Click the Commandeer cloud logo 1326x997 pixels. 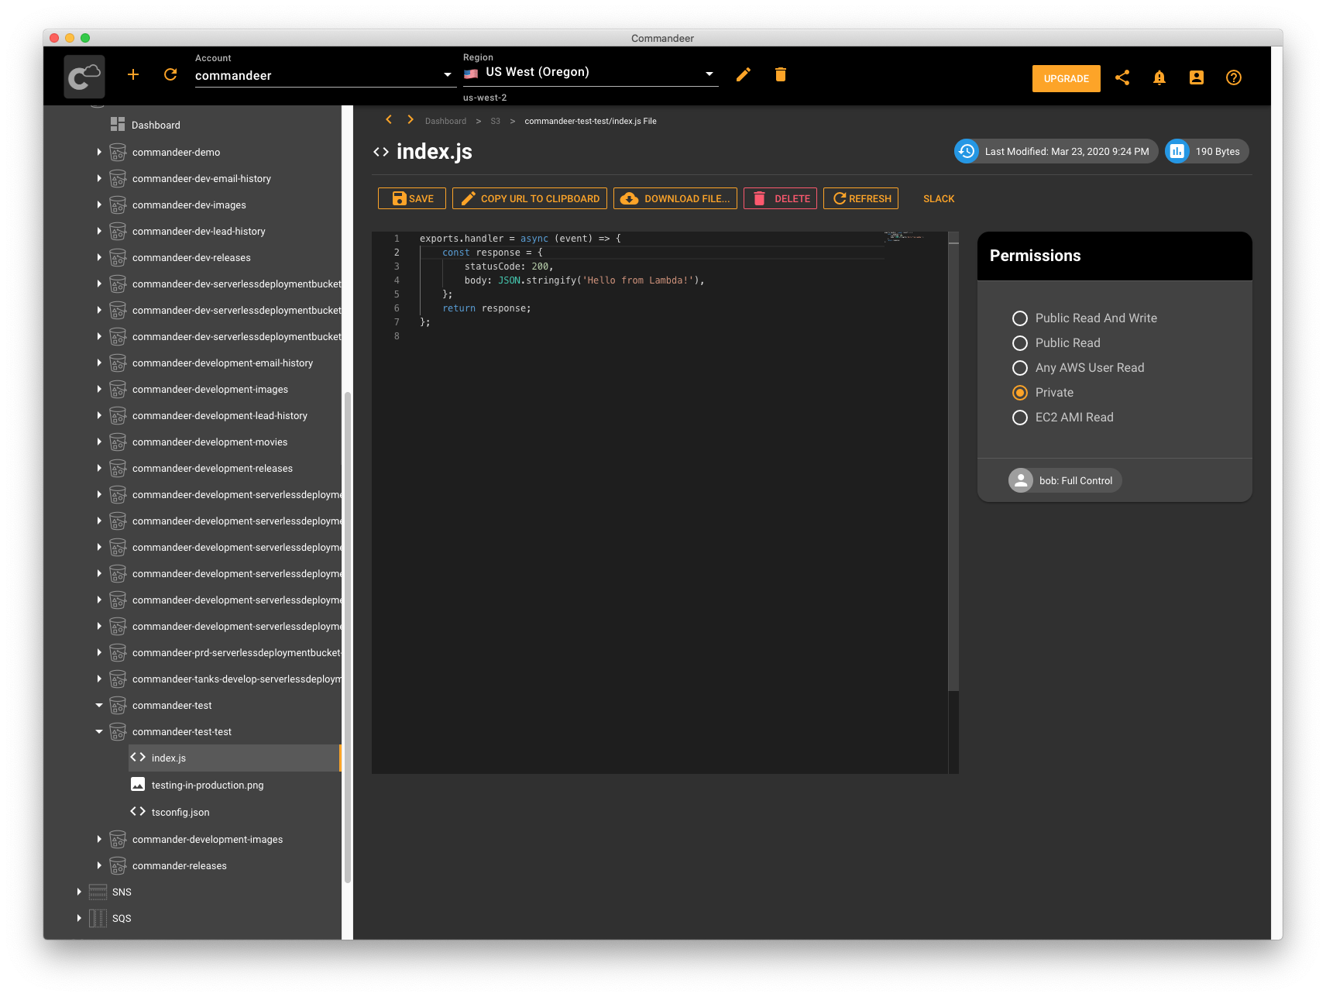click(84, 77)
